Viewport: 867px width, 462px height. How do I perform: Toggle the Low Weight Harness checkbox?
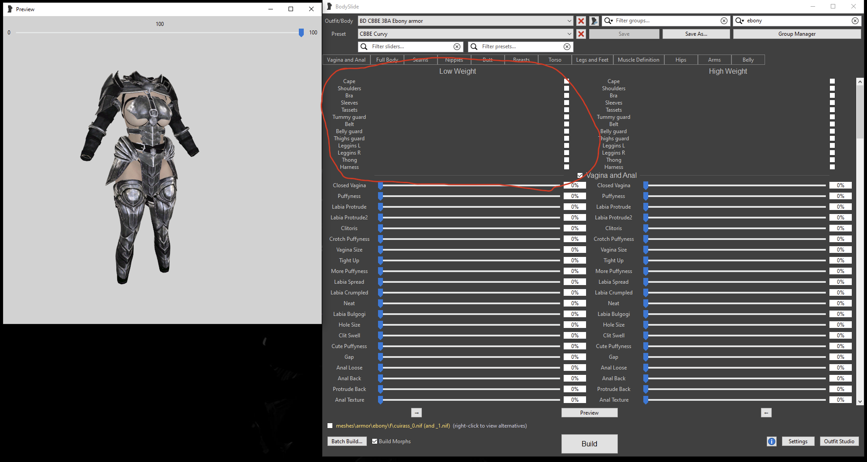coord(566,167)
